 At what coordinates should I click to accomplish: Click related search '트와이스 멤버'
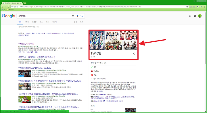30,33
